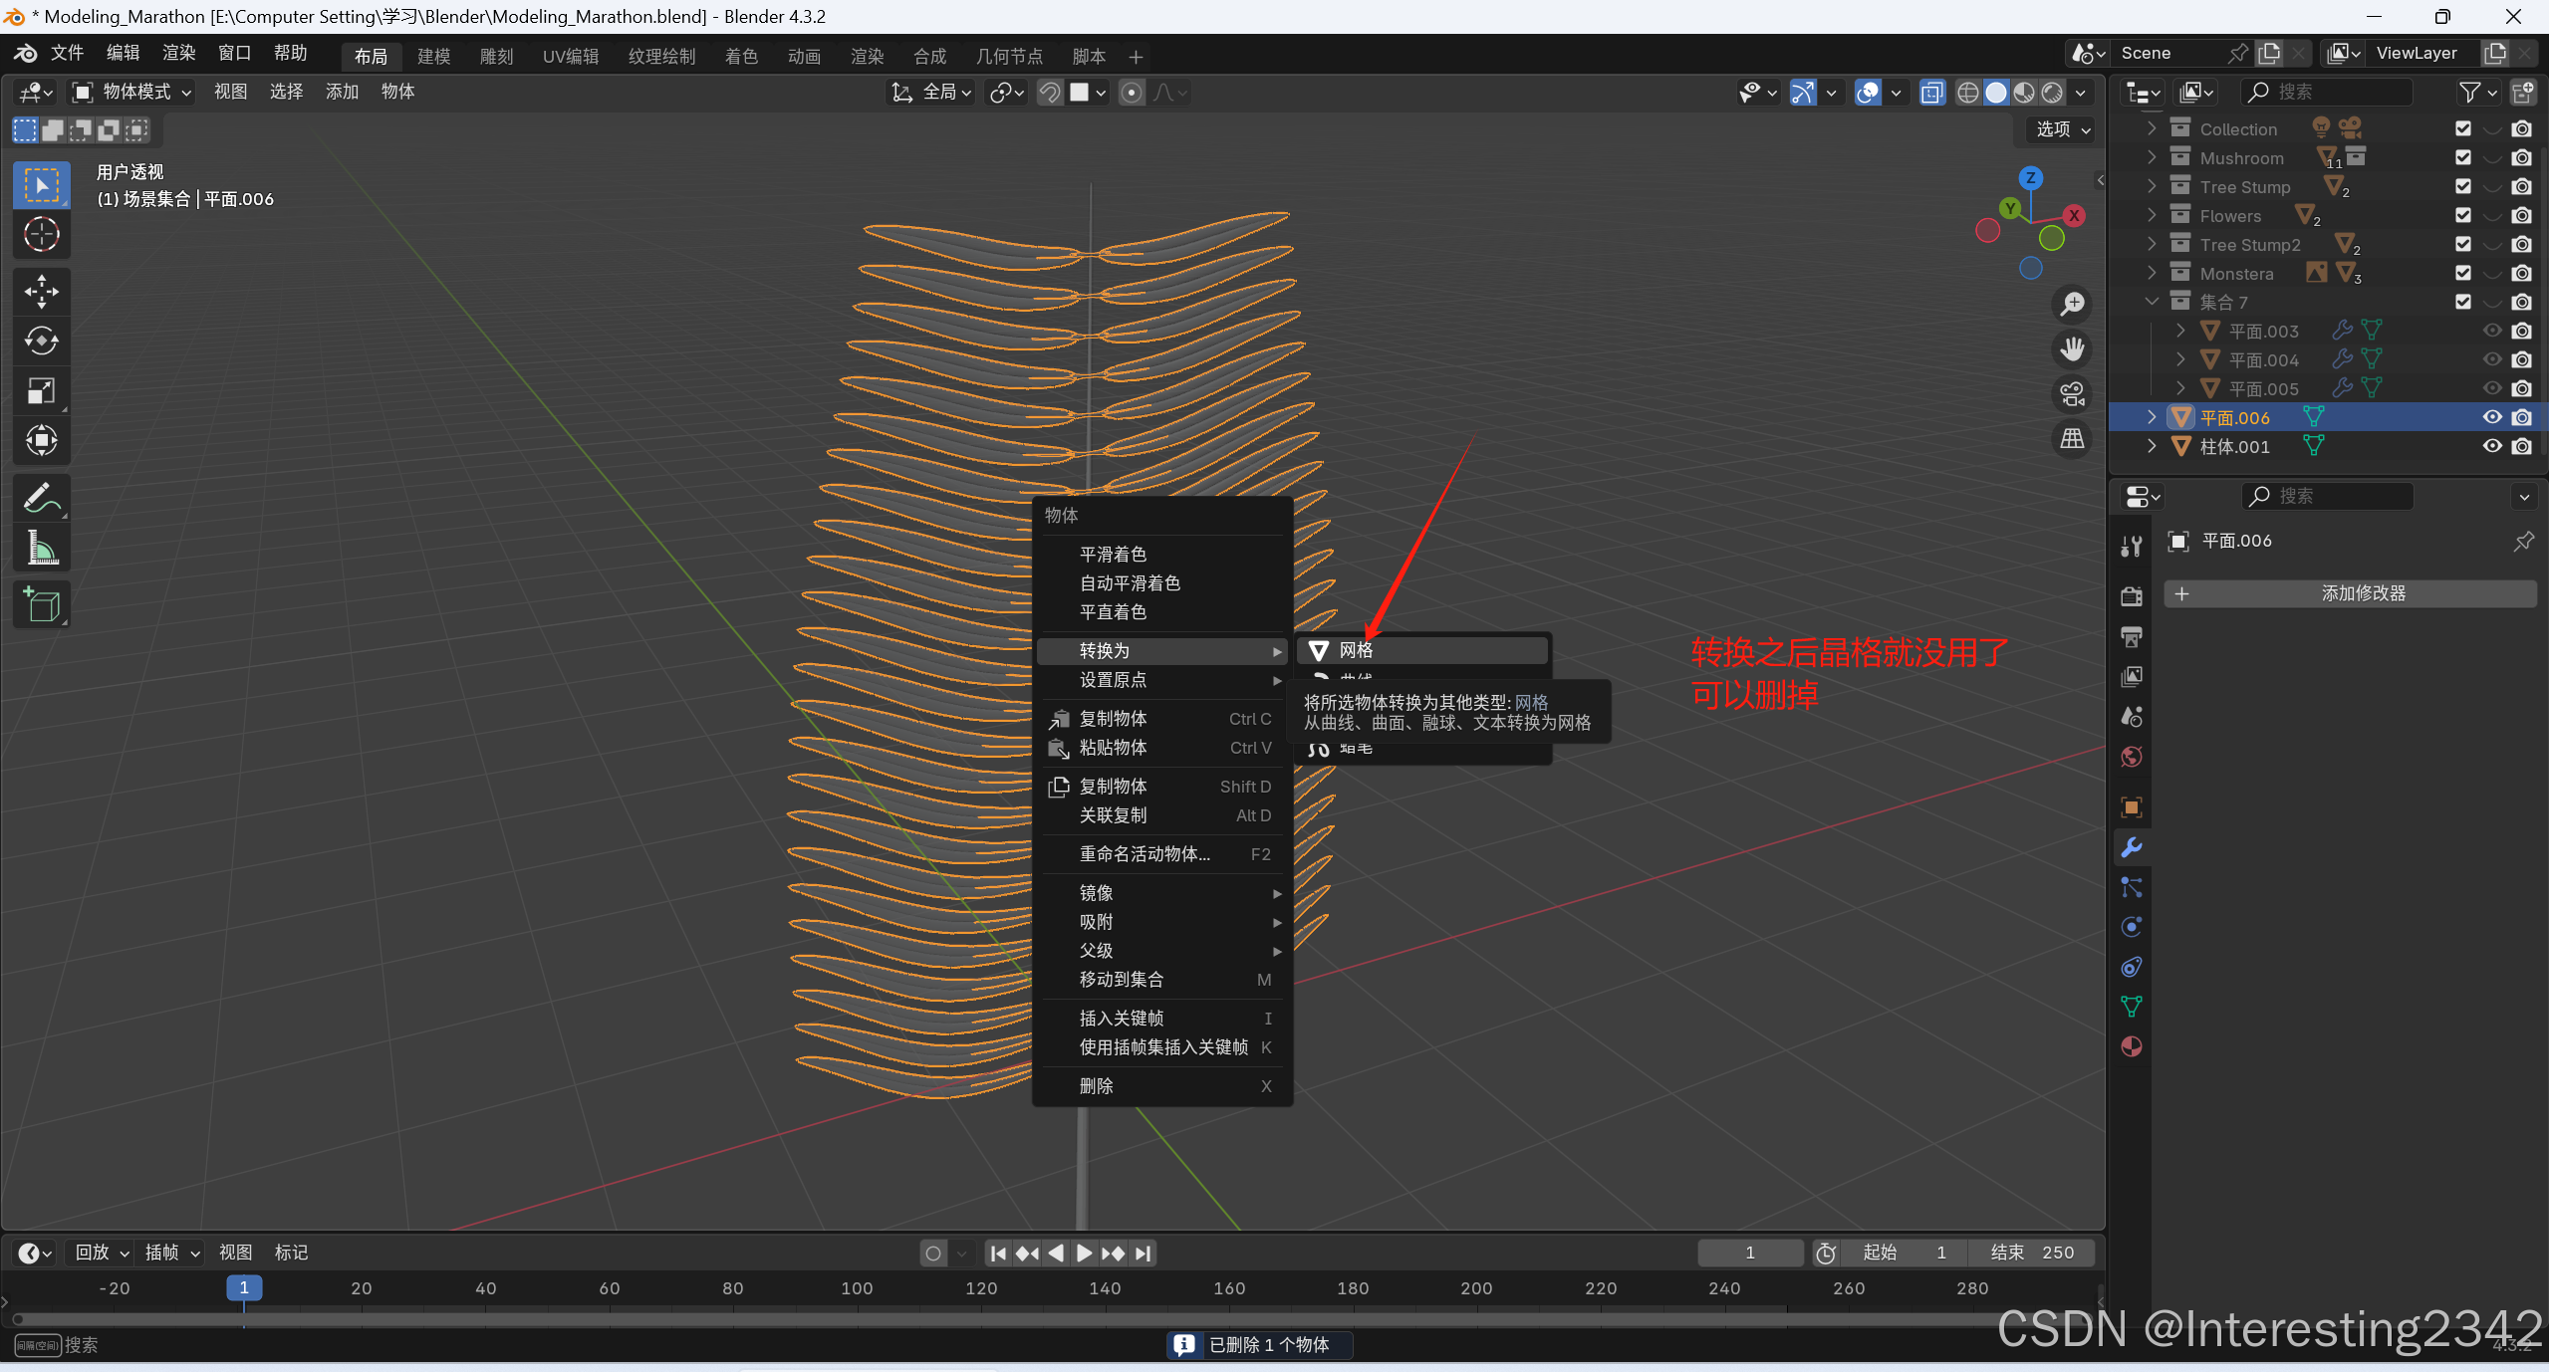The image size is (2549, 1372).
Task: Switch to the UV编辑 workspace tab
Action: (x=570, y=57)
